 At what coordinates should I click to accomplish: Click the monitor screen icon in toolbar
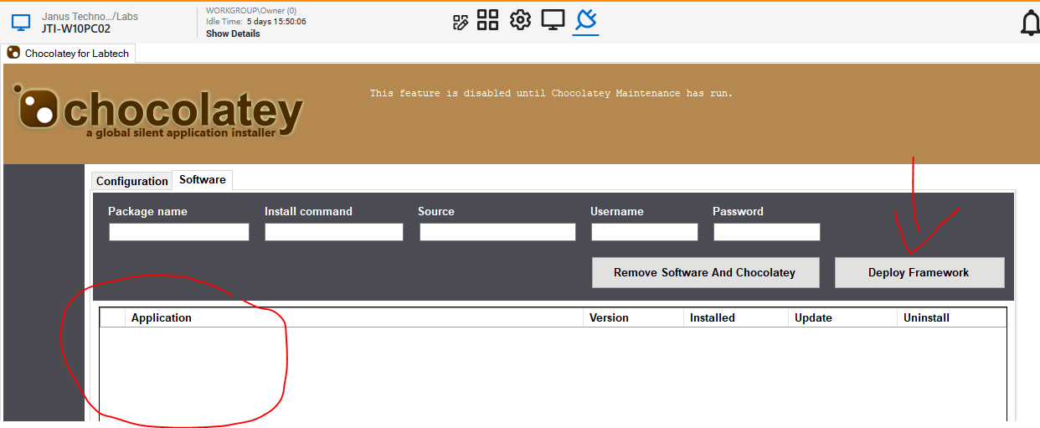coord(553,20)
